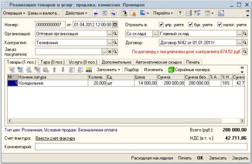252x164 pixels.
Task: Click the blue left-arrow icon in the top toolbar
Action: point(95,13)
